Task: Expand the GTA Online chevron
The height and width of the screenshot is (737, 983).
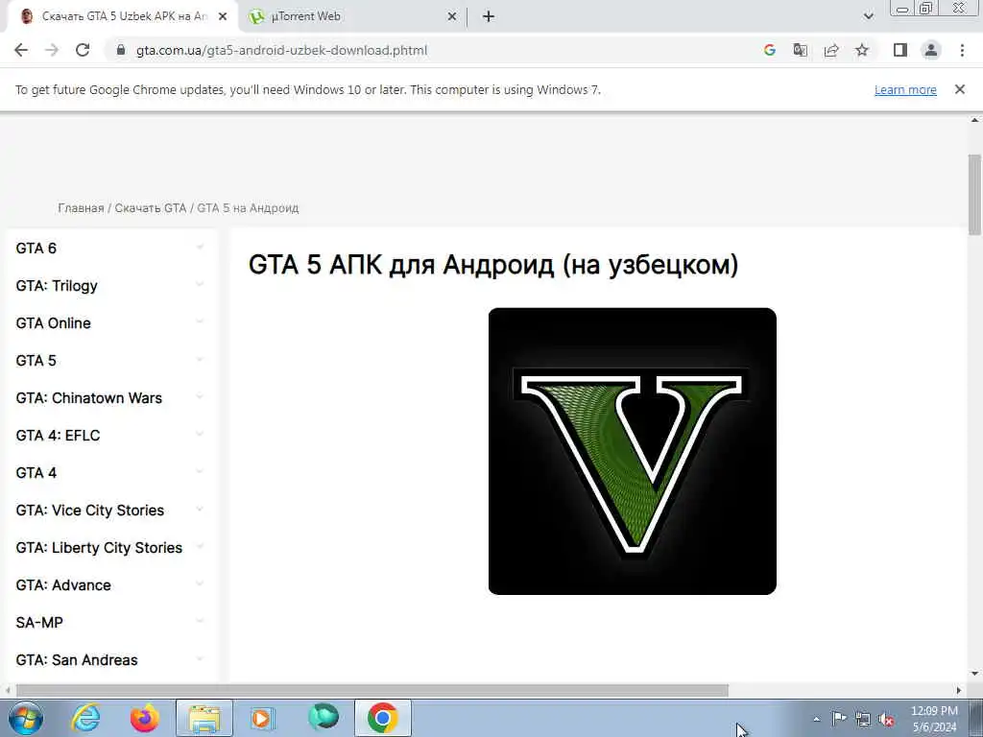Action: coord(200,322)
